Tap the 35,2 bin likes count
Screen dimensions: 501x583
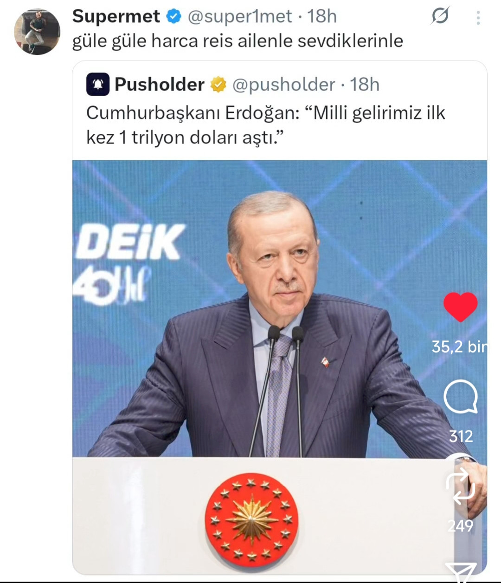[x=460, y=347]
